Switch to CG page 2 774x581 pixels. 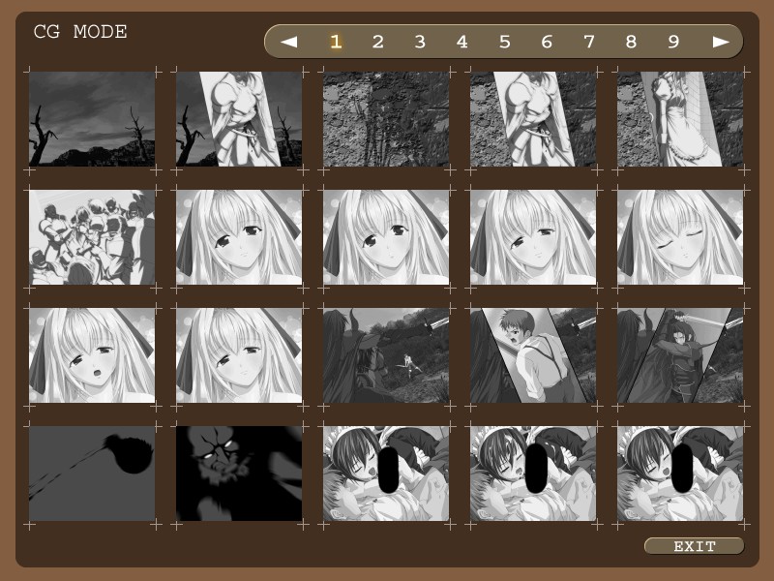[x=377, y=42]
